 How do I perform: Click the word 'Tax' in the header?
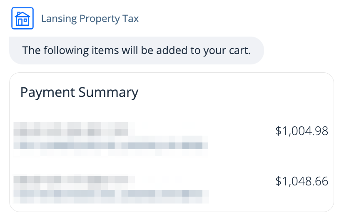pyautogui.click(x=131, y=19)
